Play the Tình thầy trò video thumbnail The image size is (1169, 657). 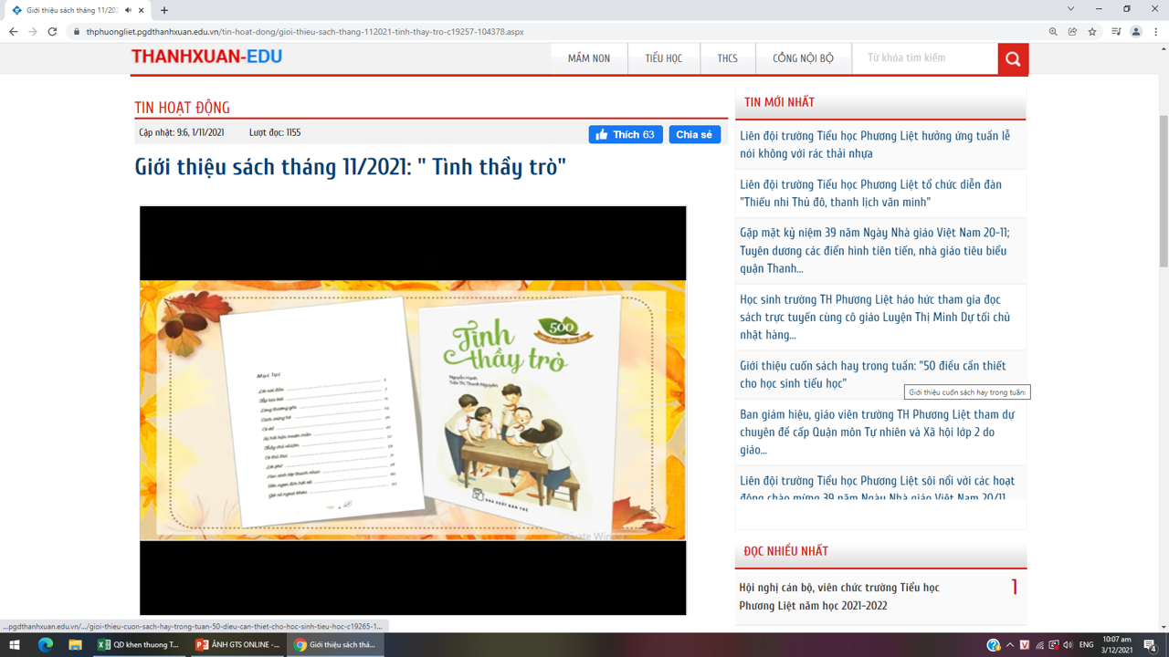click(x=413, y=411)
